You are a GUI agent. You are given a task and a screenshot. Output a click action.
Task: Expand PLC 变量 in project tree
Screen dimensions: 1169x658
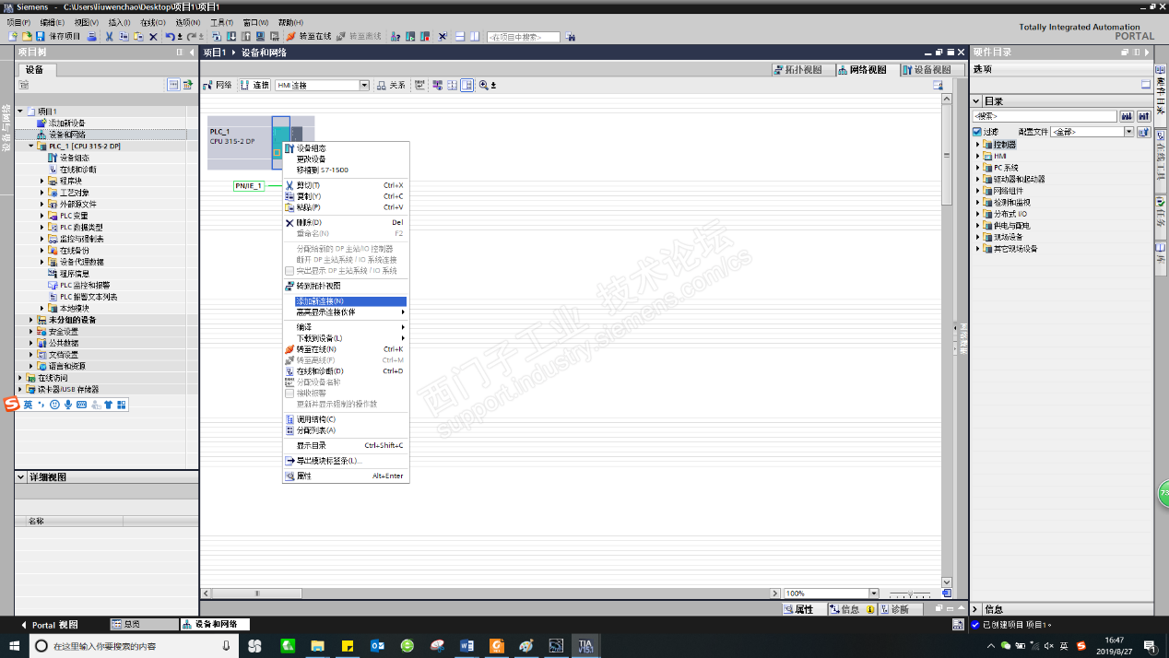pos(41,216)
